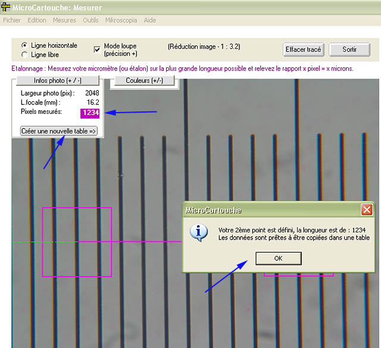Open the Fichier menu

tap(12, 20)
